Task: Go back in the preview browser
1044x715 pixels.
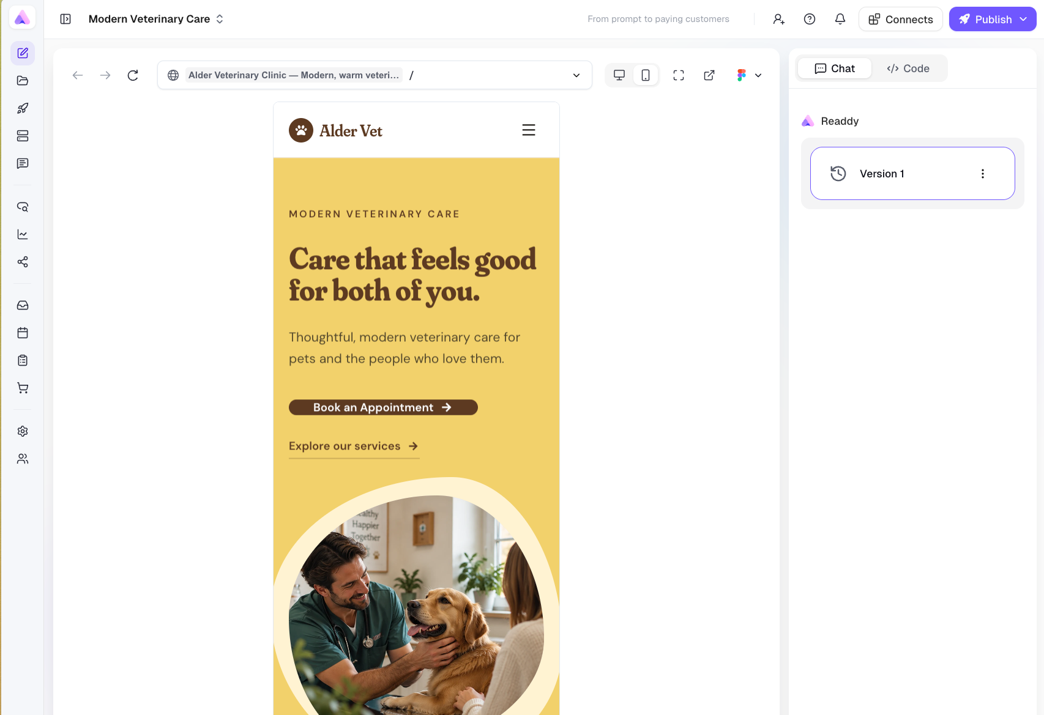Action: click(x=78, y=75)
